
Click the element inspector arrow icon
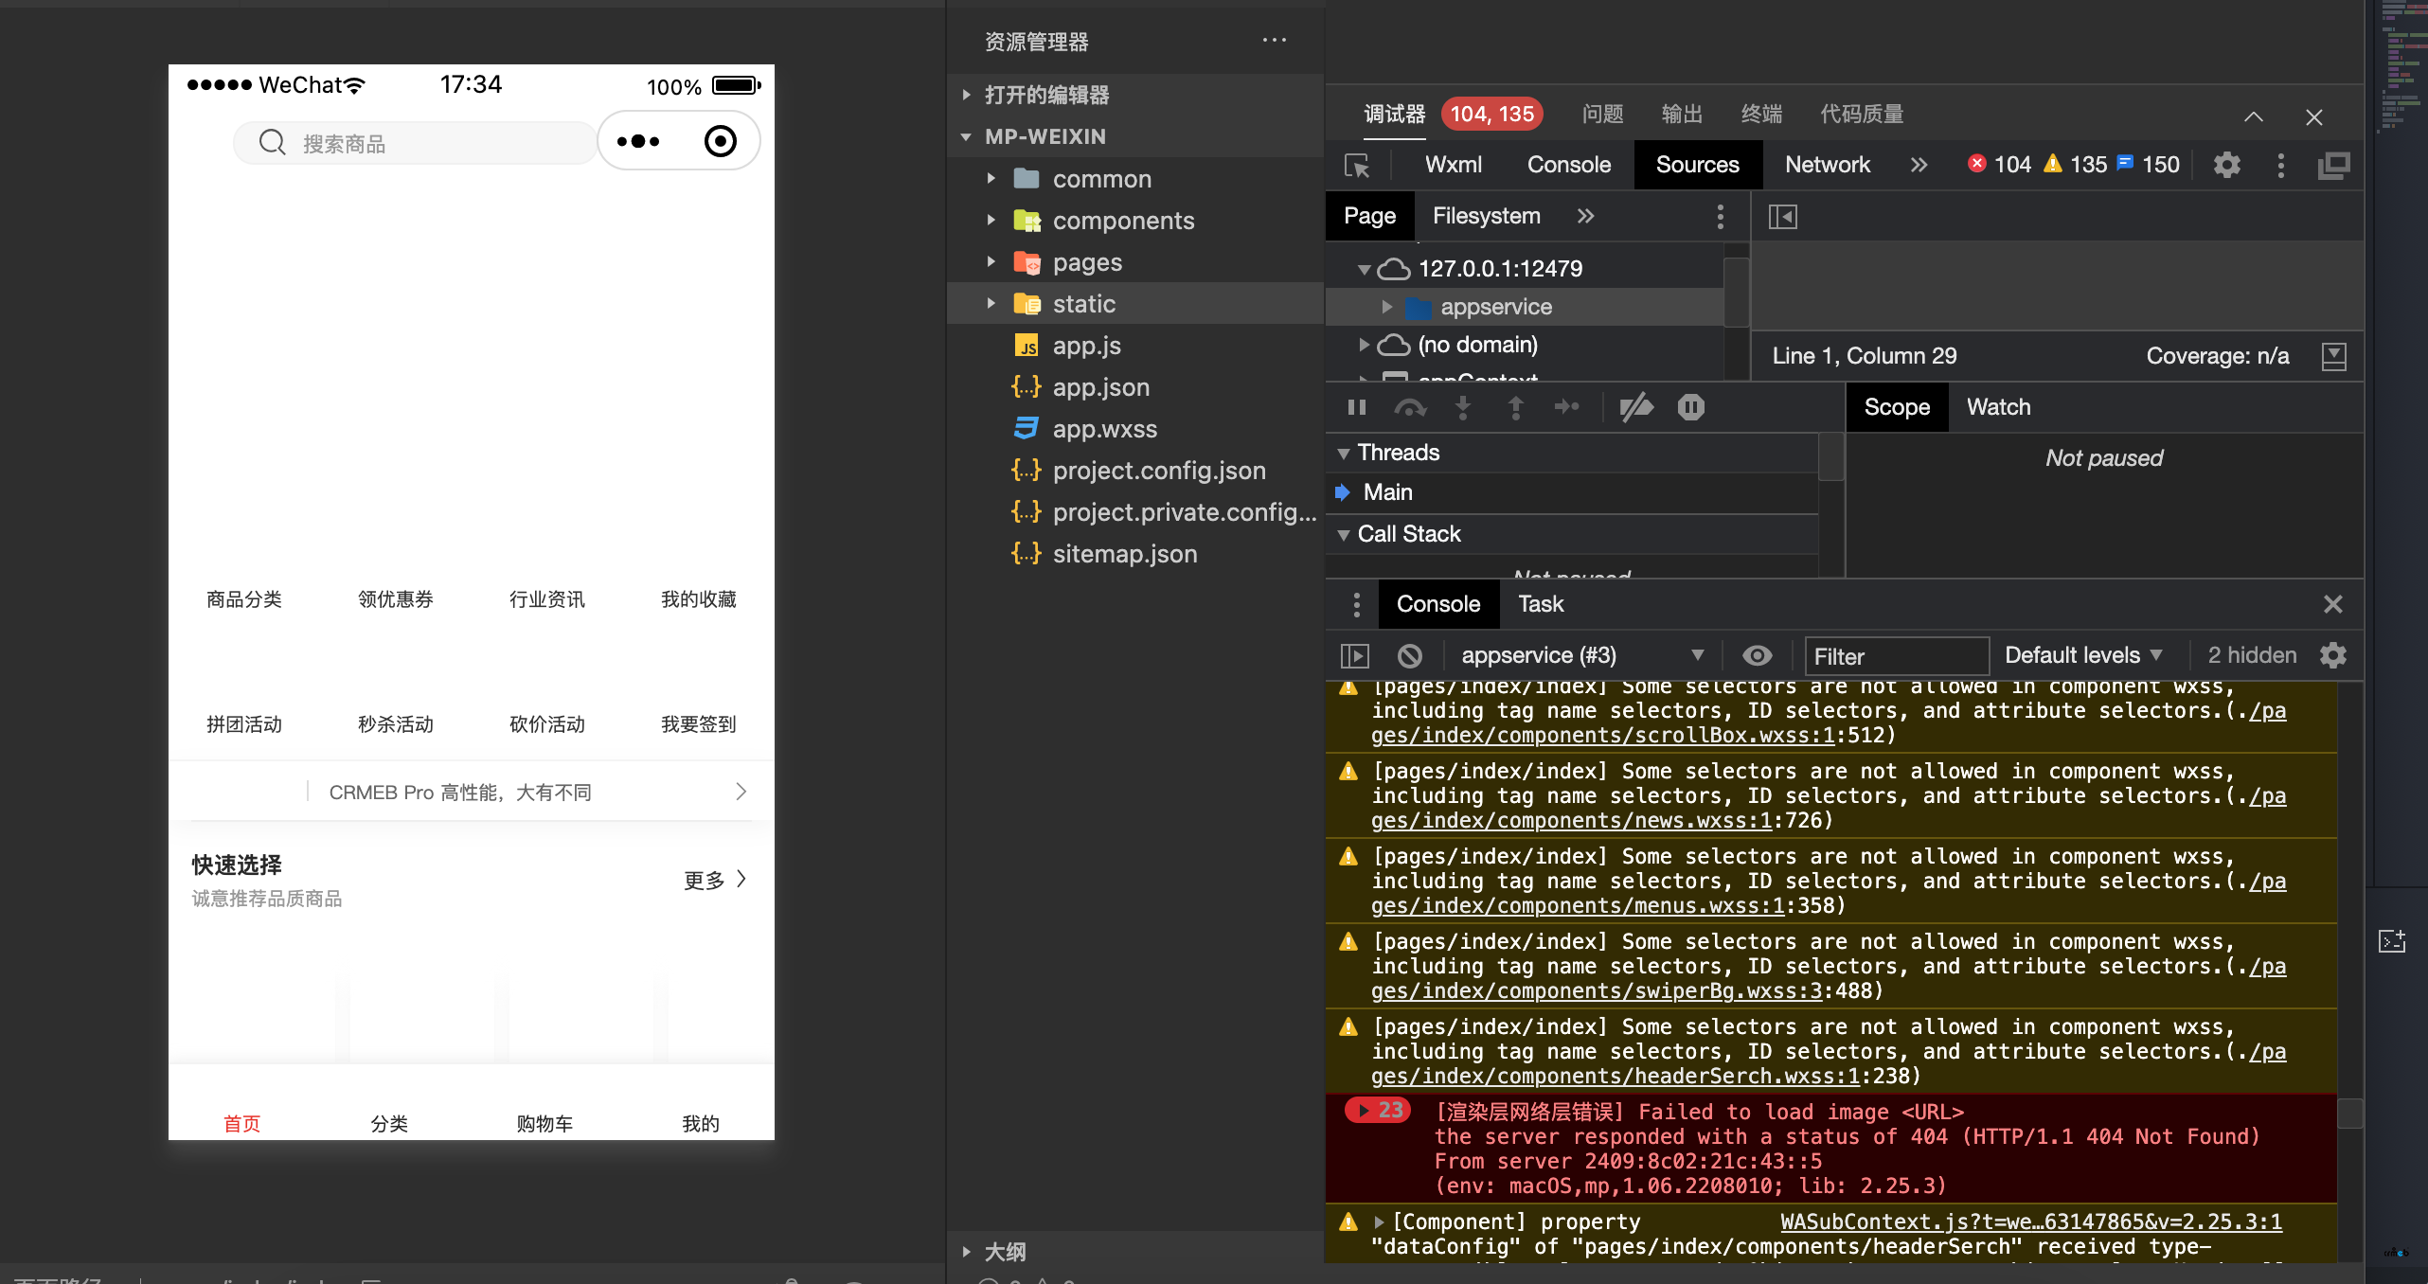tap(1357, 166)
